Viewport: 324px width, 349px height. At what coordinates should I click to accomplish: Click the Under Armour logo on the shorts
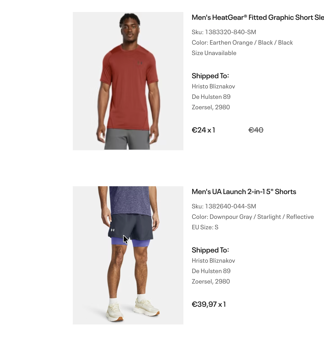112,230
